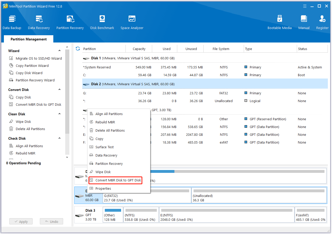Sort by Status column header

(x=312, y=49)
